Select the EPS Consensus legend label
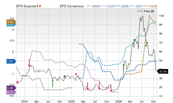The image size is (173, 103). pos(72,6)
